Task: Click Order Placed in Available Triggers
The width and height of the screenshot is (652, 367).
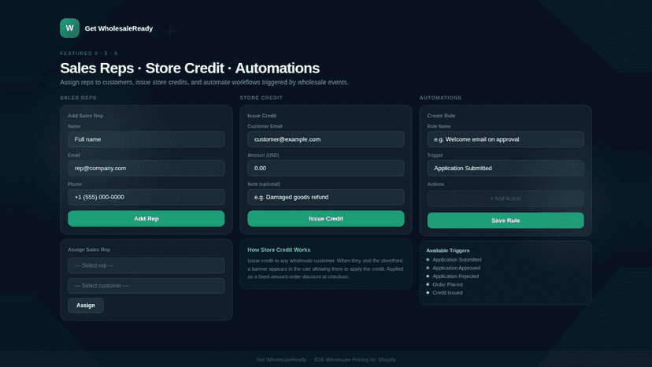Action: tap(447, 284)
